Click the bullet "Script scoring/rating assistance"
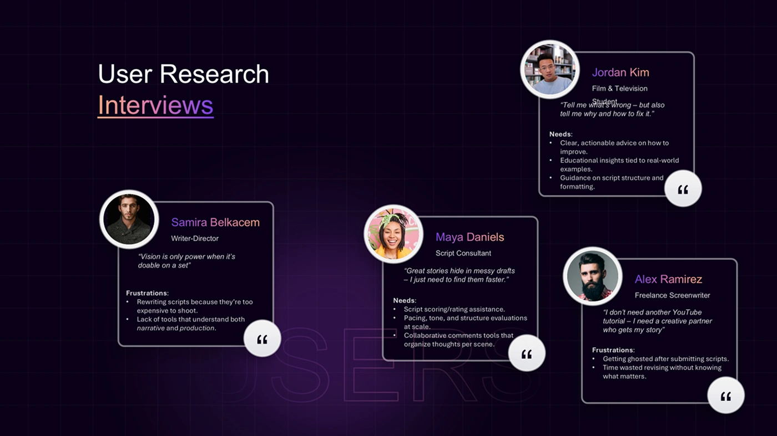Viewport: 777px width, 436px height. tap(455, 309)
